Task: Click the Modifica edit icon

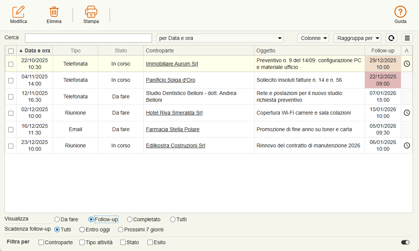Action: [19, 12]
